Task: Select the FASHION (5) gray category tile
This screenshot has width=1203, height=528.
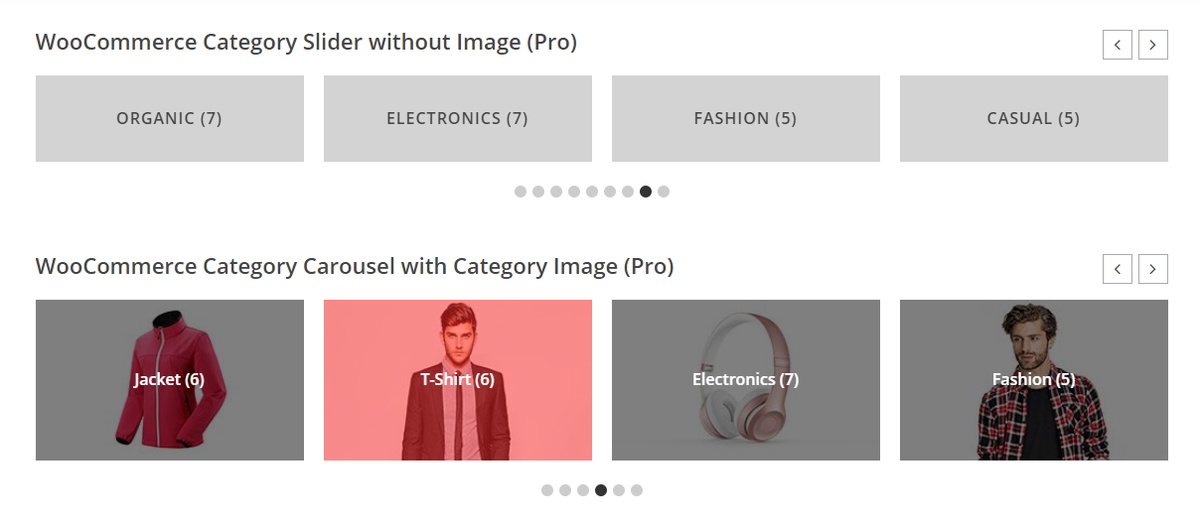Action: [x=746, y=119]
